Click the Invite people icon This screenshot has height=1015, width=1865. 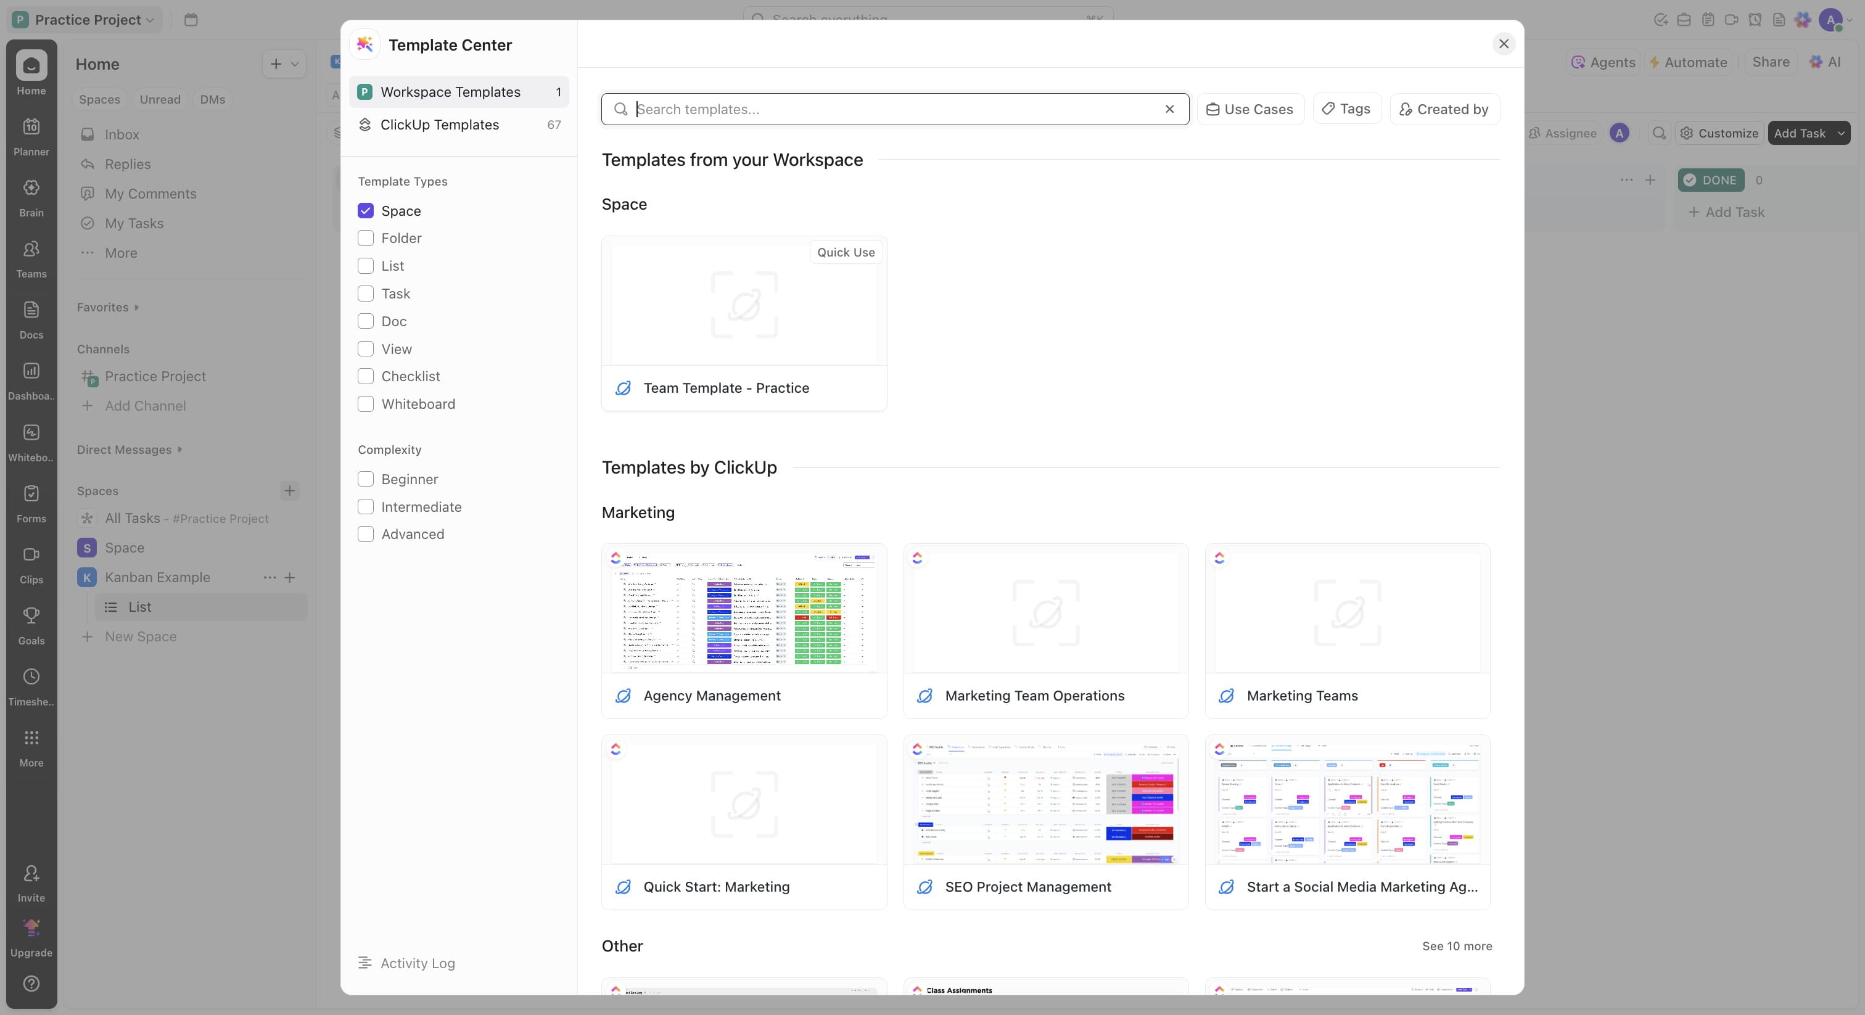[31, 873]
